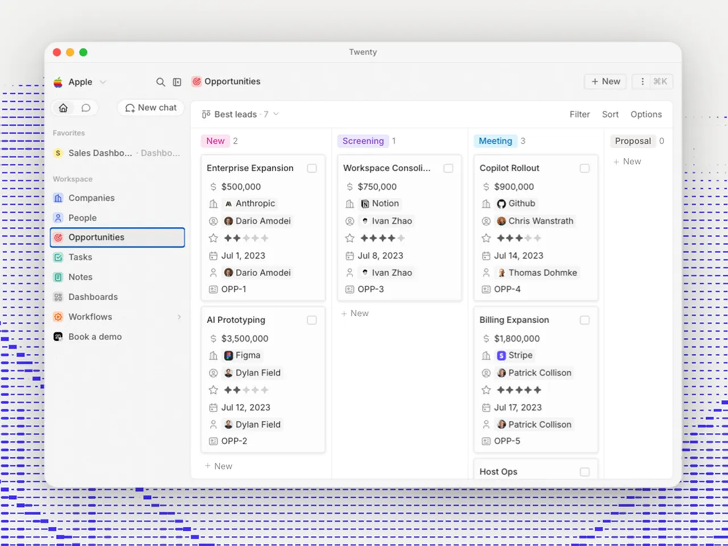Viewport: 728px width, 546px height.
Task: Set Billing Expansion star rating
Action: pyautogui.click(x=519, y=390)
